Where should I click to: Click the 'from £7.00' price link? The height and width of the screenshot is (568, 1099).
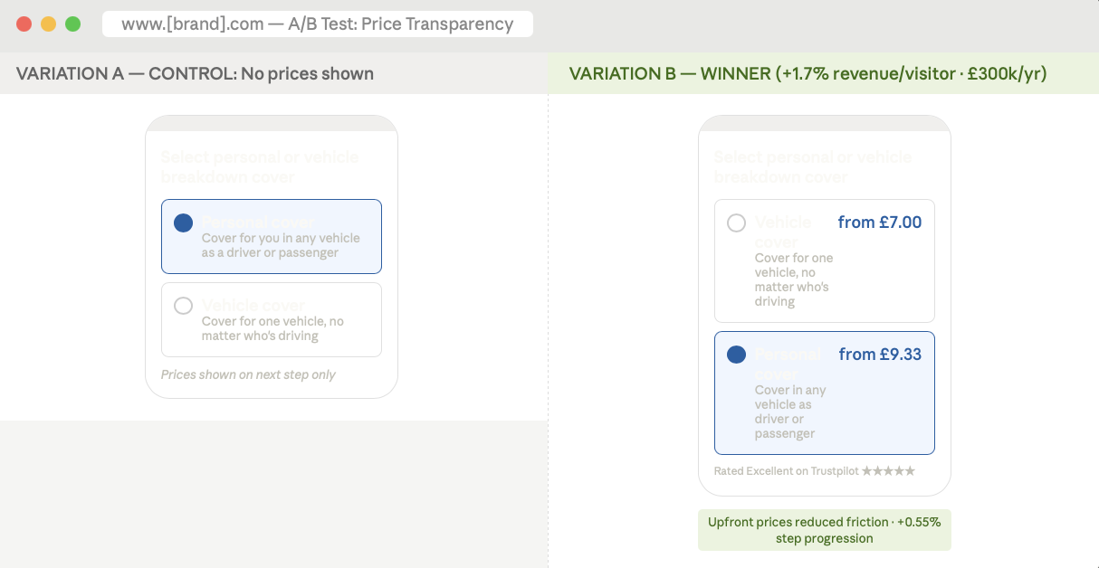coord(879,222)
